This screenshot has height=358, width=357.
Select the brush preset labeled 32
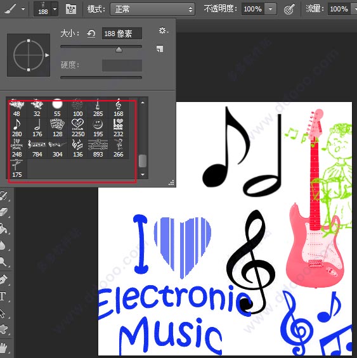(37, 108)
